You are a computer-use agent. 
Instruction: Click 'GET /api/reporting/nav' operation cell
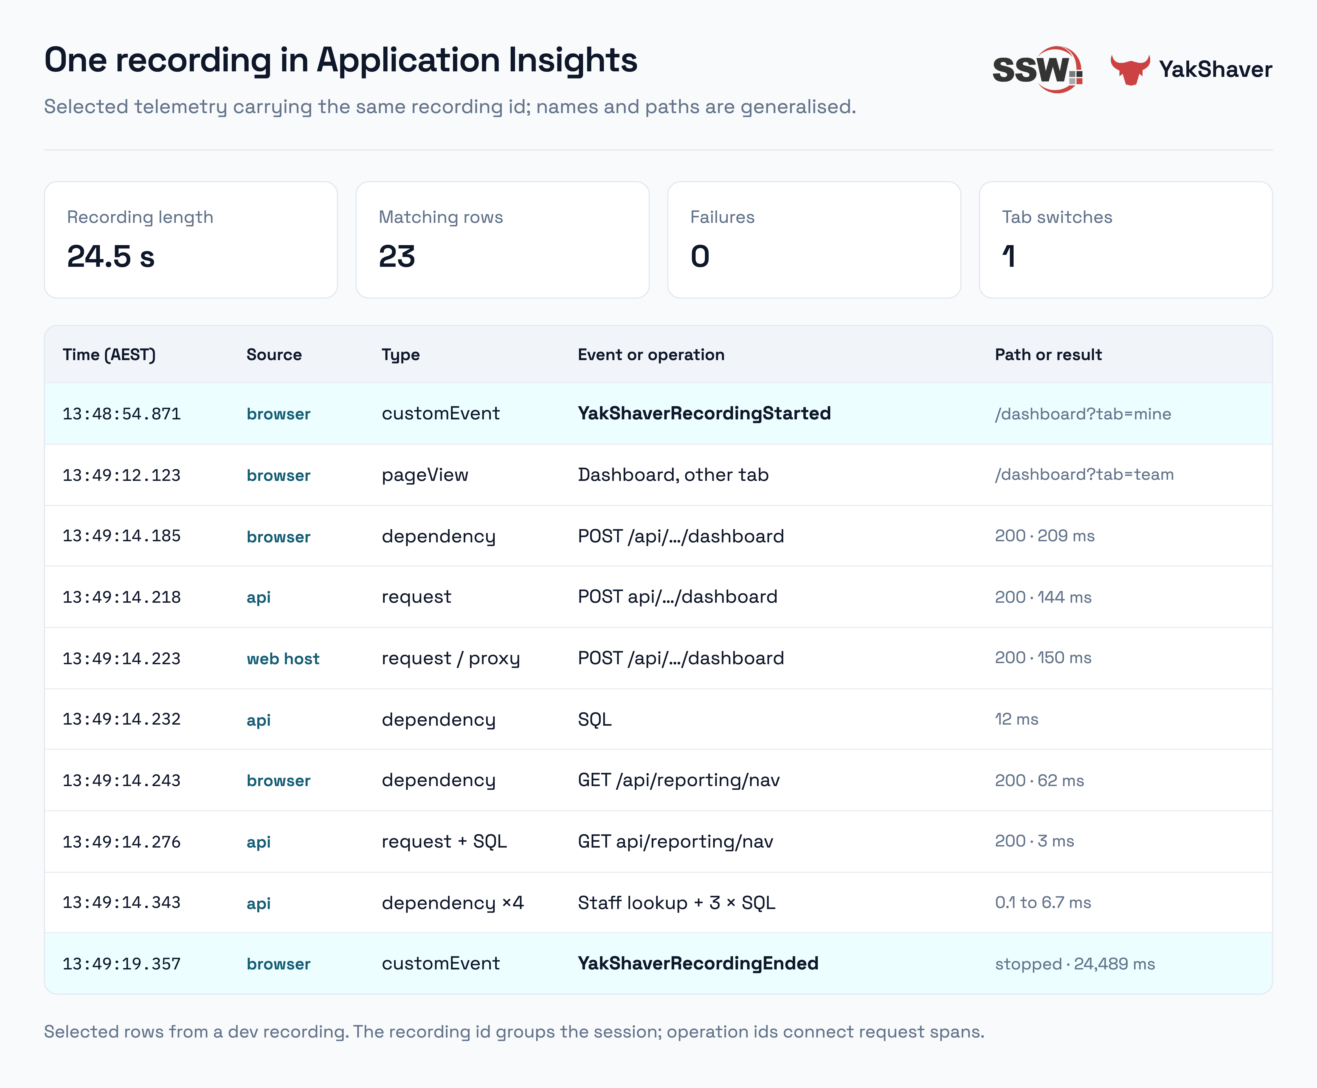click(x=679, y=780)
